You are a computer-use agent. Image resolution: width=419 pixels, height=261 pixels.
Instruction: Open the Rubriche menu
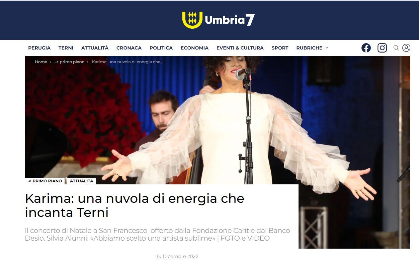(309, 48)
